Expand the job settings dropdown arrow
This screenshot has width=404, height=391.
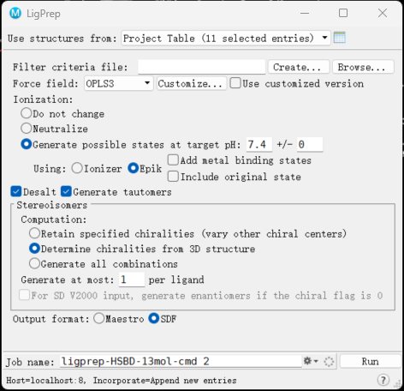[316, 361]
